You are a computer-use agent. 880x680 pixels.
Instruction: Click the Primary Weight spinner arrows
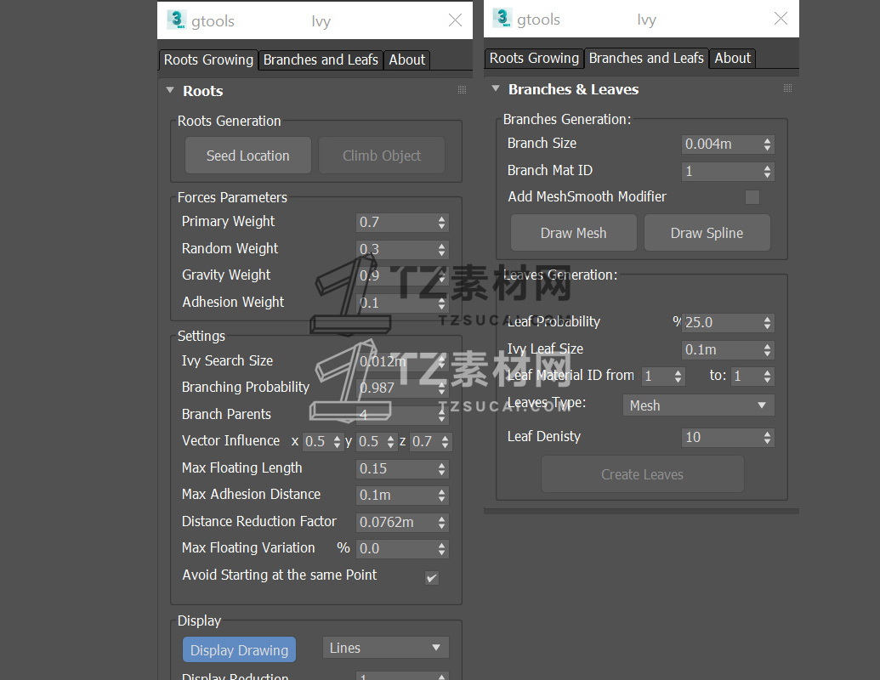point(441,223)
